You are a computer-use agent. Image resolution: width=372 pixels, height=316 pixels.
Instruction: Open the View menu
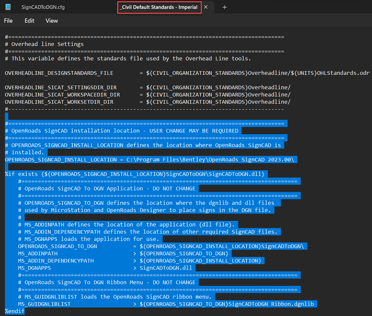click(x=52, y=21)
